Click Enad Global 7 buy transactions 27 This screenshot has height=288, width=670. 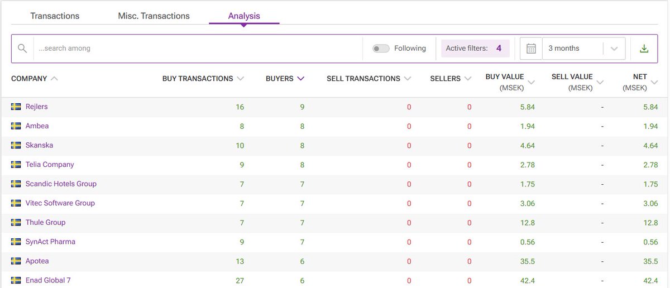(240, 280)
